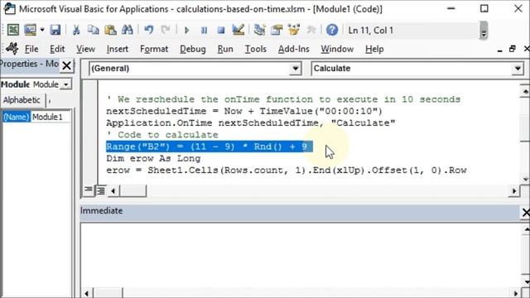
Task: Undo the last edit
Action: click(x=149, y=30)
